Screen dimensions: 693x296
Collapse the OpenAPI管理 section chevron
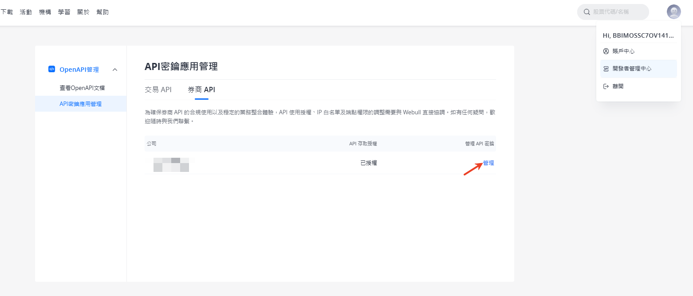(x=115, y=70)
